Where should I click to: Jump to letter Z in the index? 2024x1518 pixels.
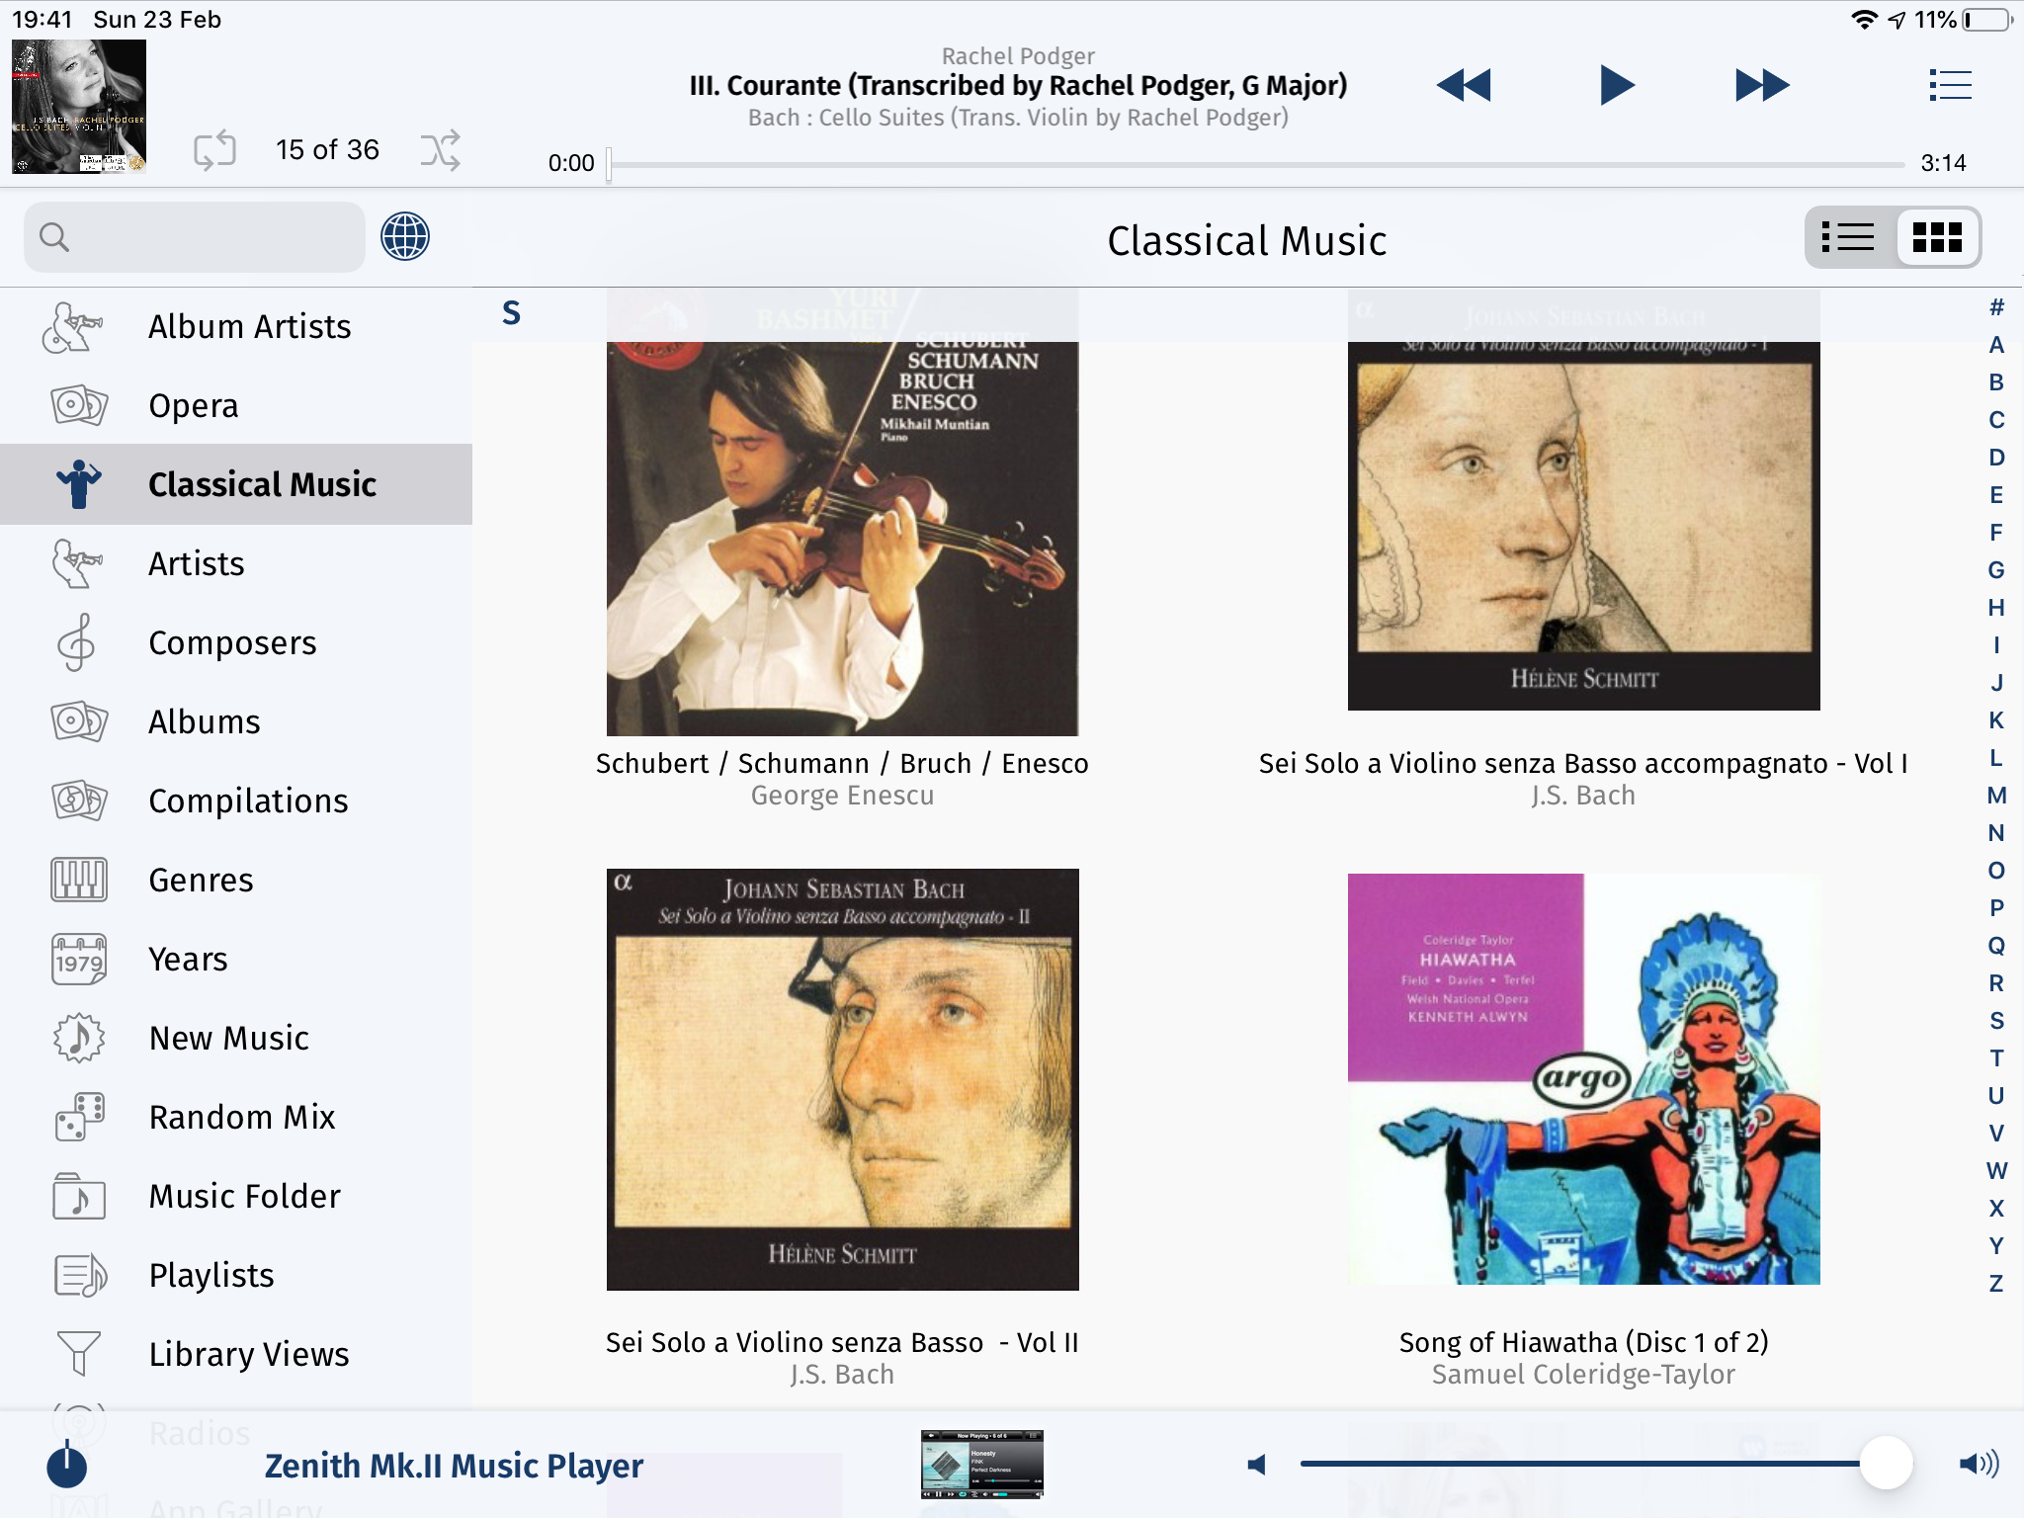tap(1996, 1284)
